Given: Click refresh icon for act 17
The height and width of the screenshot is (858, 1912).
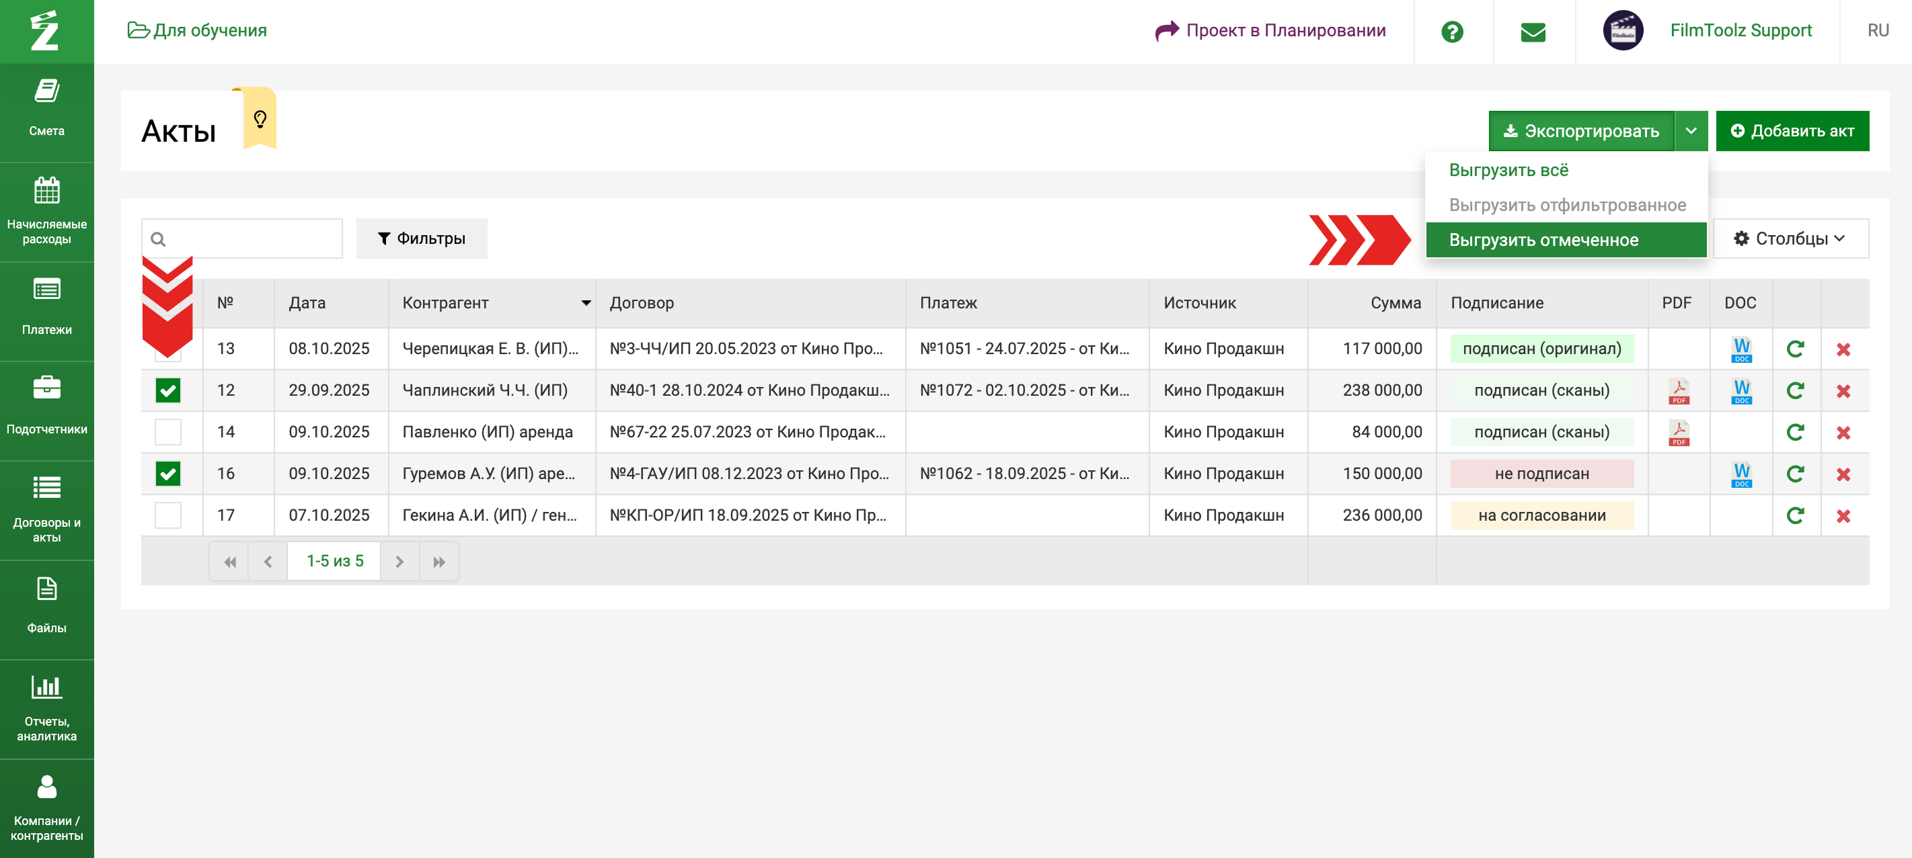Looking at the screenshot, I should click(1795, 515).
